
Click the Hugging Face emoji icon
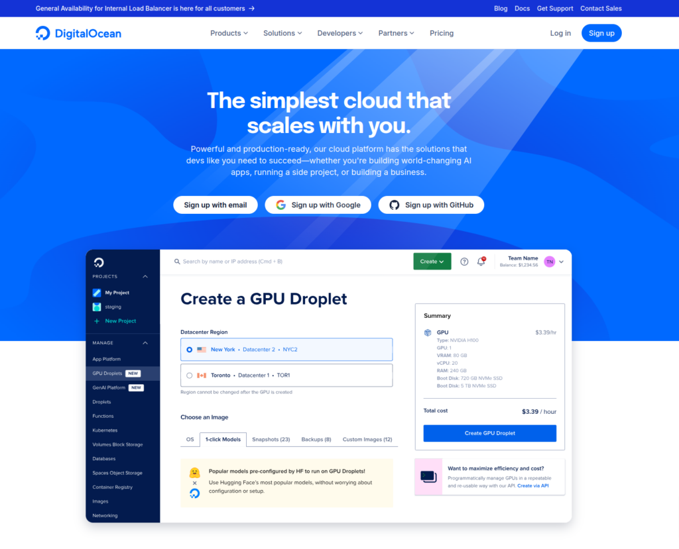(x=195, y=472)
